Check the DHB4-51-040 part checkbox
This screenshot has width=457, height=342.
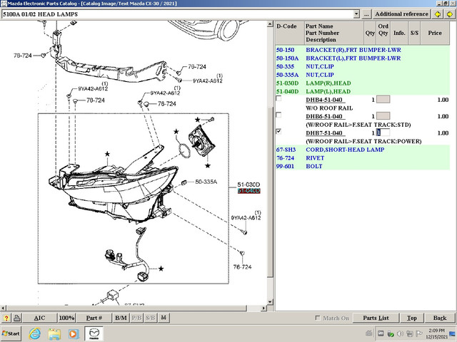[278, 98]
